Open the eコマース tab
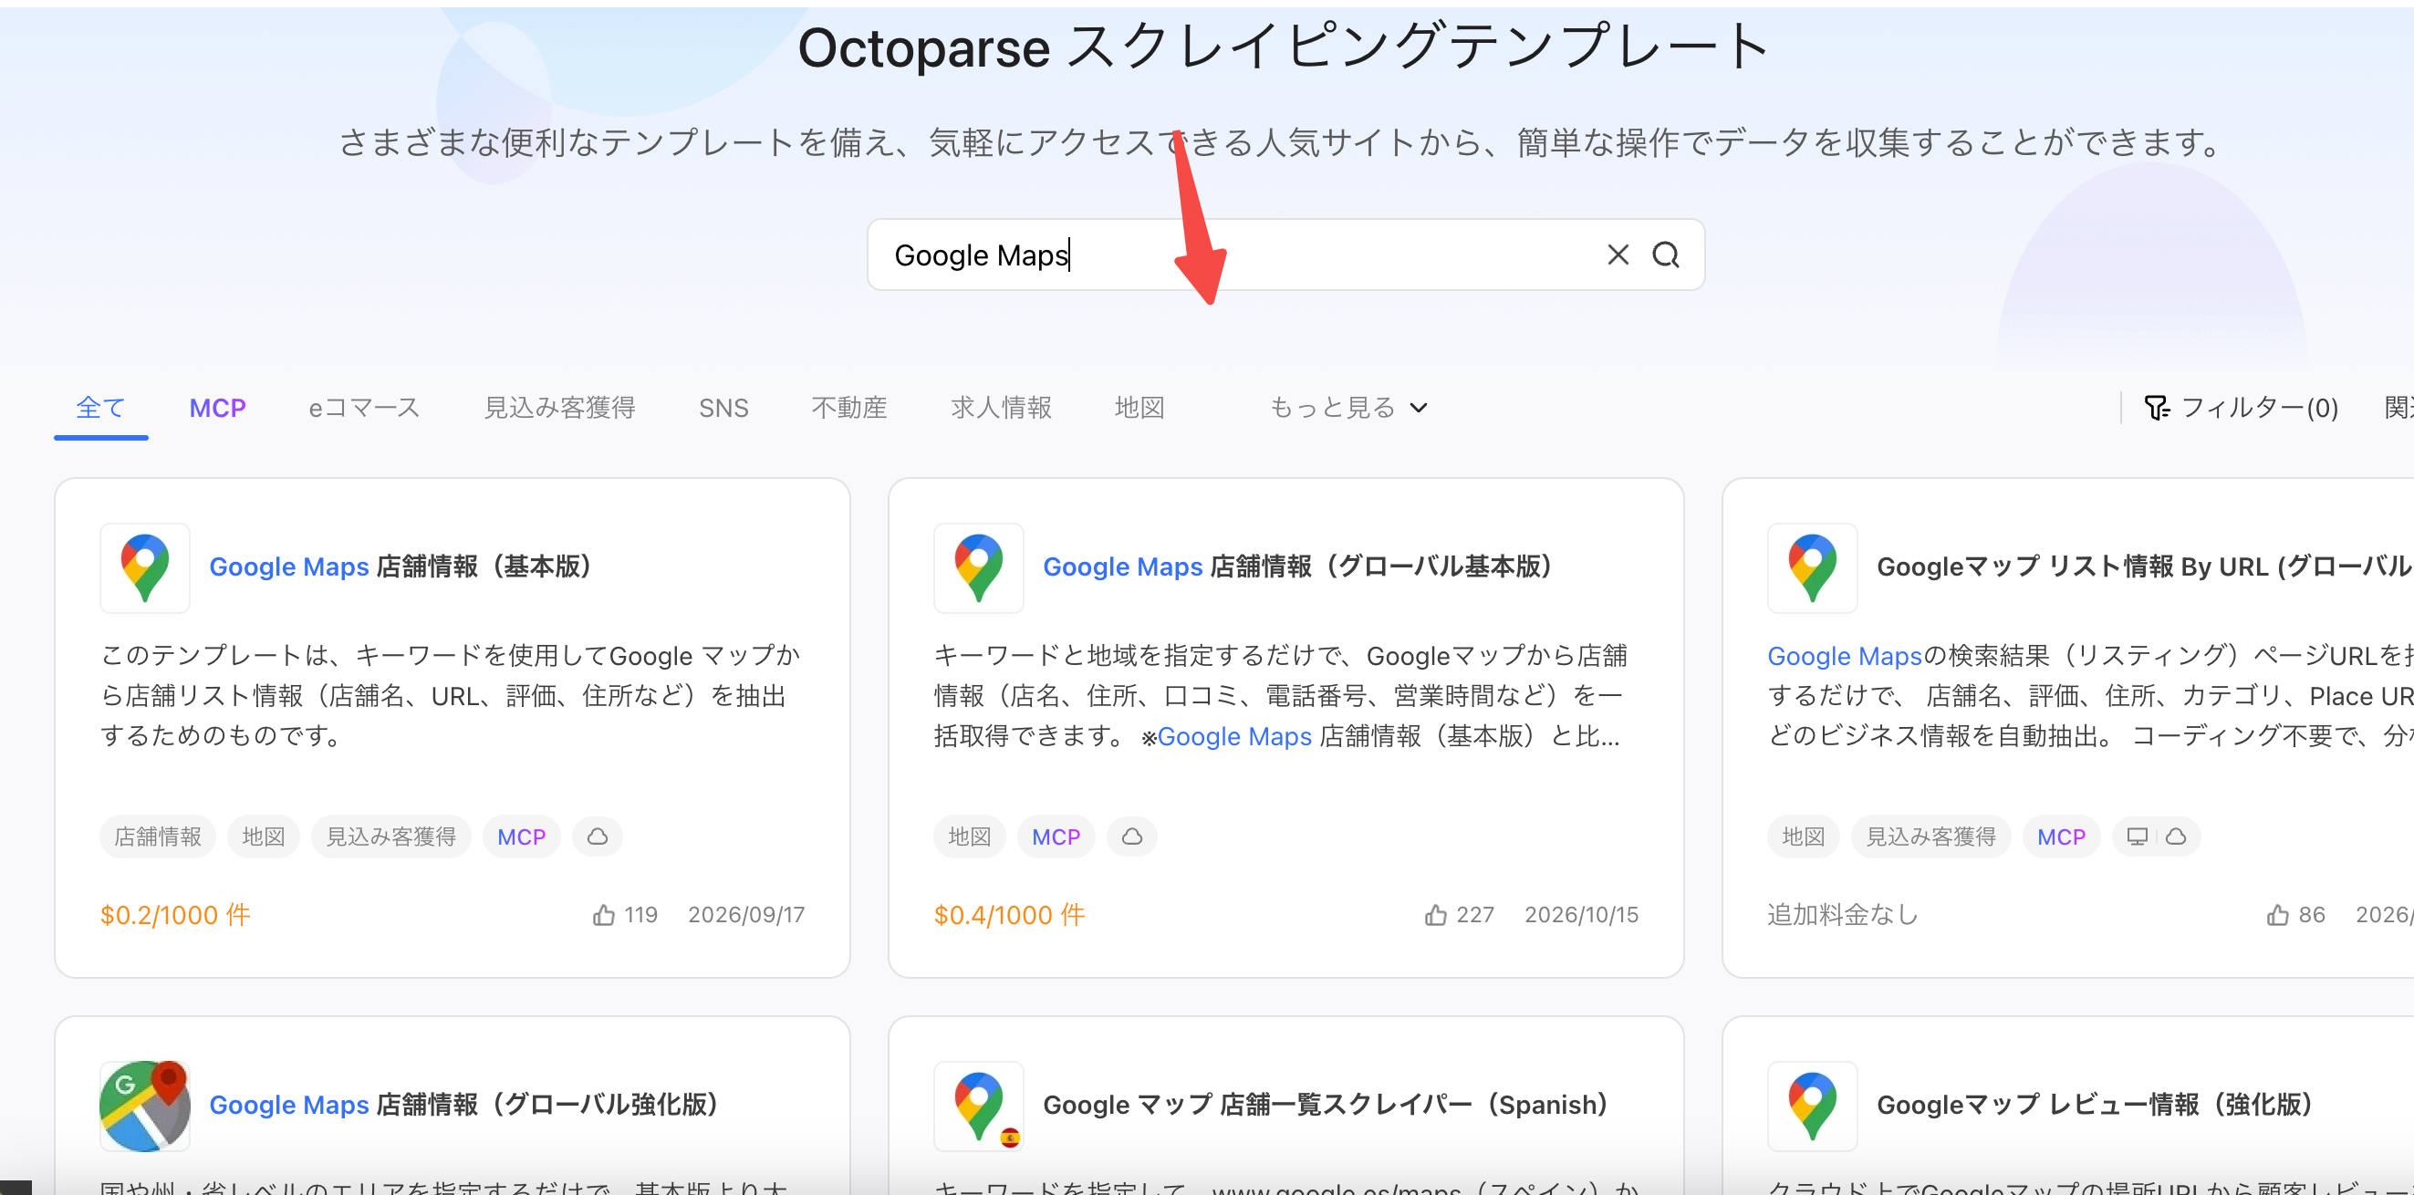 [364, 408]
